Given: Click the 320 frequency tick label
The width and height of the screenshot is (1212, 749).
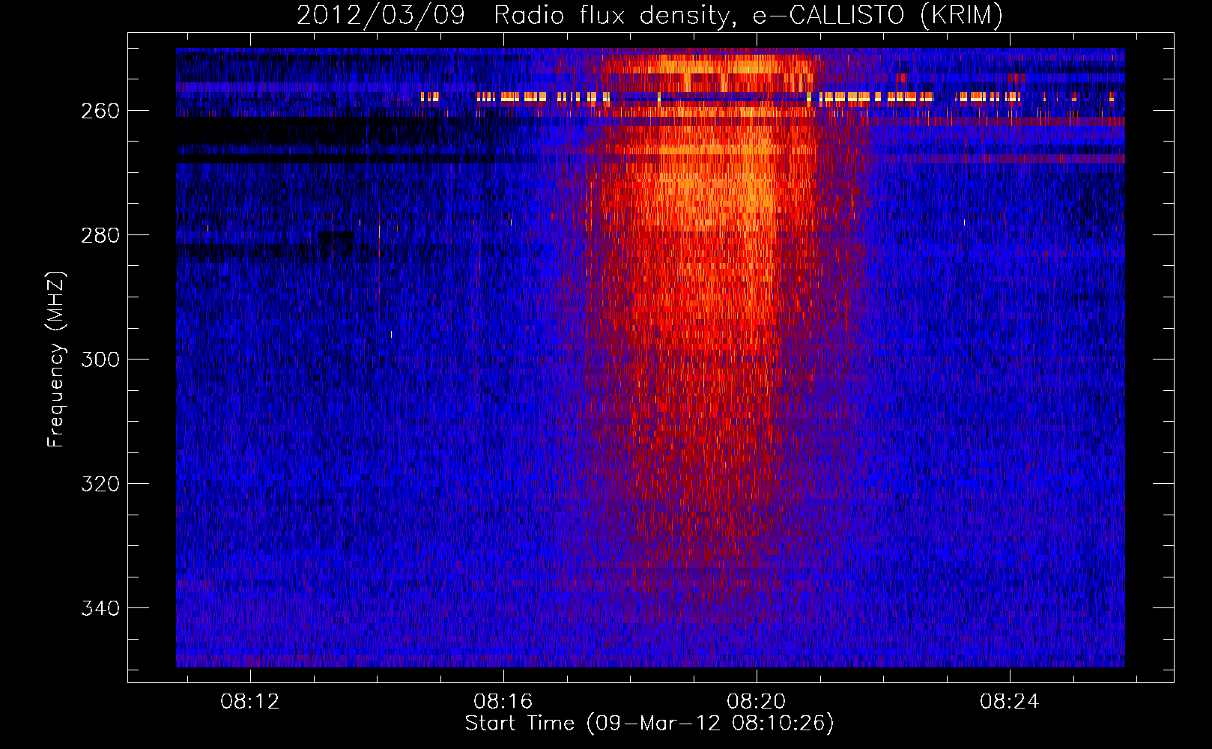Looking at the screenshot, I should pos(100,485).
